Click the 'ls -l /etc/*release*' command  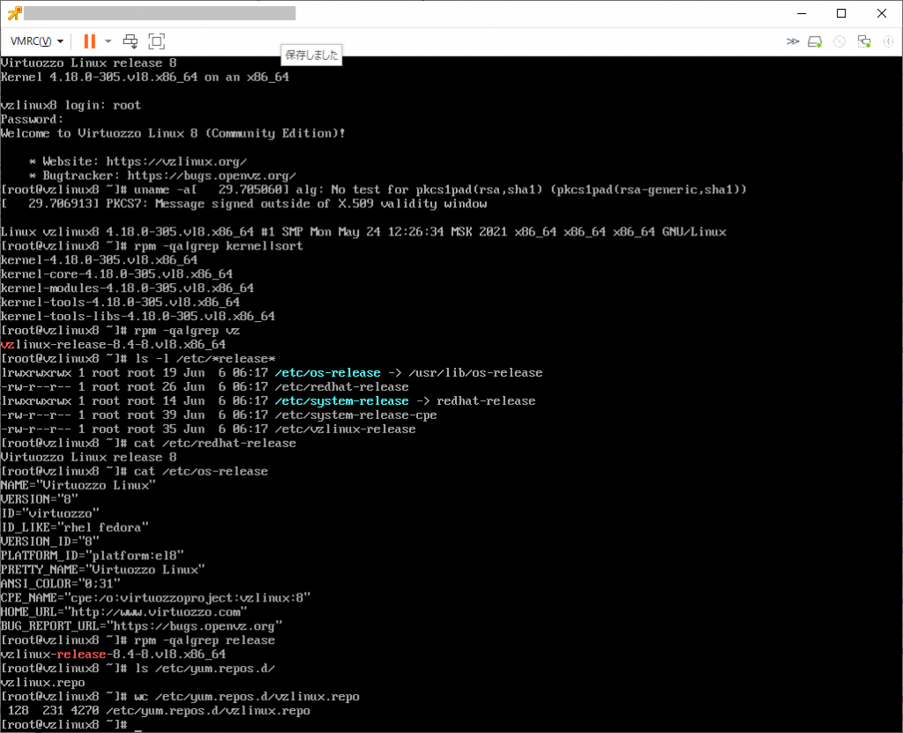pyautogui.click(x=205, y=358)
